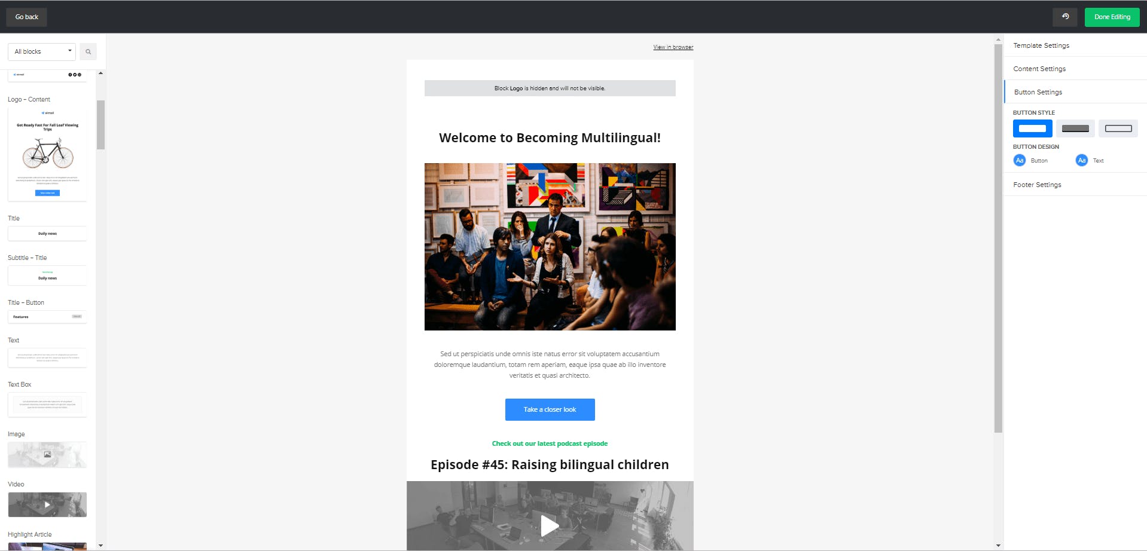Click the group discussion image in email
Viewport: 1147px width, 551px height.
point(550,247)
